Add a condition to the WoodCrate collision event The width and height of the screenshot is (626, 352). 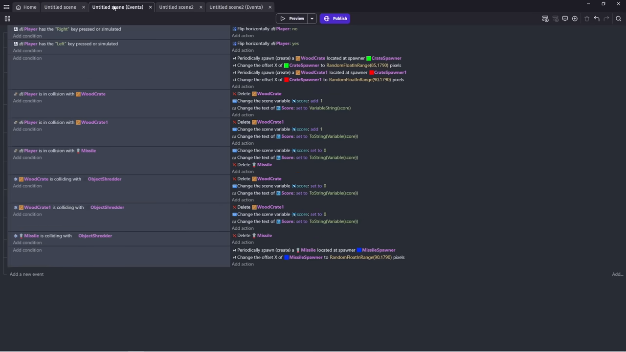point(27,101)
